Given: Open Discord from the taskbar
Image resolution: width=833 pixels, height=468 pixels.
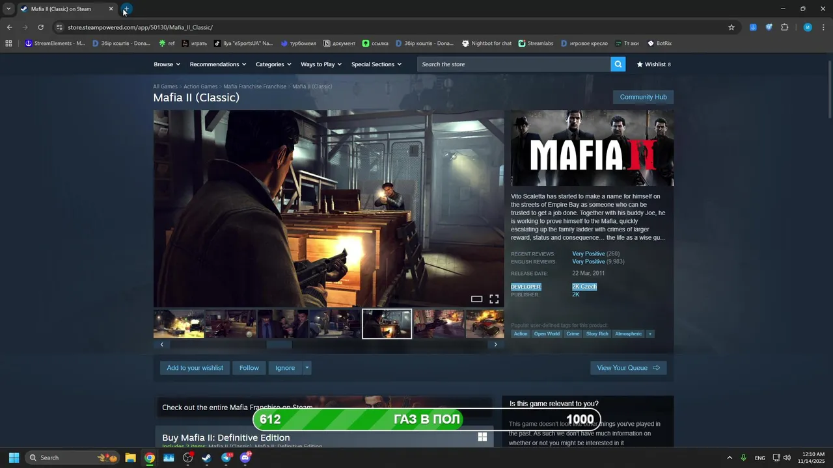Looking at the screenshot, I should [x=245, y=458].
